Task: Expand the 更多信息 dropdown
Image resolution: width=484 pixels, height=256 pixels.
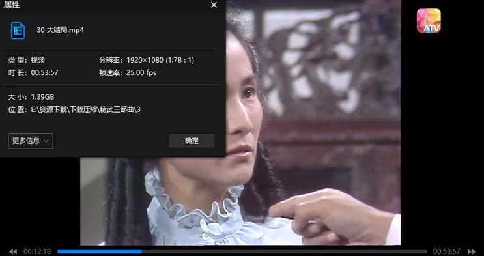Action: (31, 141)
